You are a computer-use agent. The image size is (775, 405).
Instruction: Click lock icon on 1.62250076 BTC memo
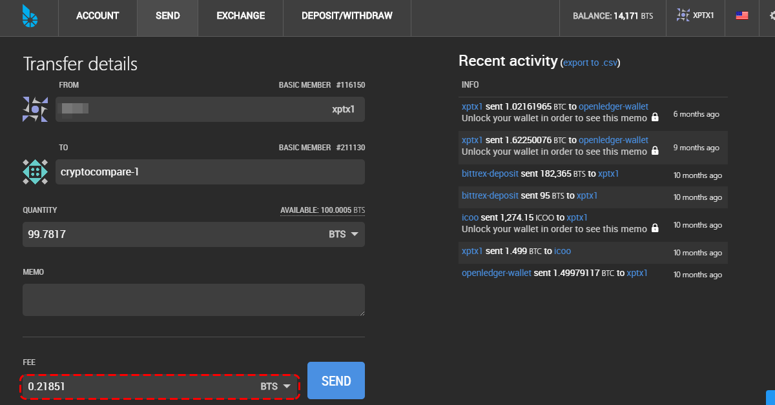click(655, 152)
